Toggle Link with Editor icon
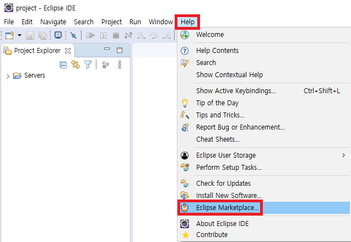Screen dimensions: 351x242 click(x=75, y=64)
